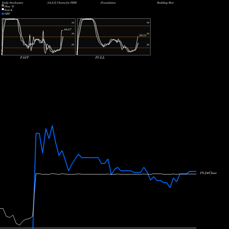Click the blue OBV legend swatch

click(3, 14)
